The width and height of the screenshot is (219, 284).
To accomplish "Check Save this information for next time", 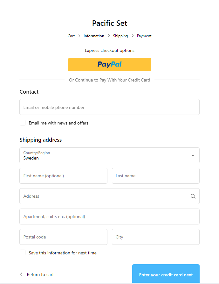I will (x=23, y=252).
